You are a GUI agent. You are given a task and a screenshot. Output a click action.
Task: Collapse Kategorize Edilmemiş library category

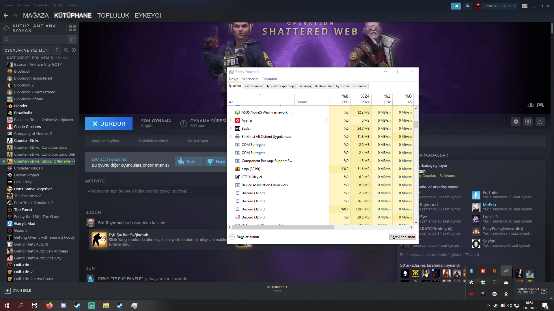4,58
